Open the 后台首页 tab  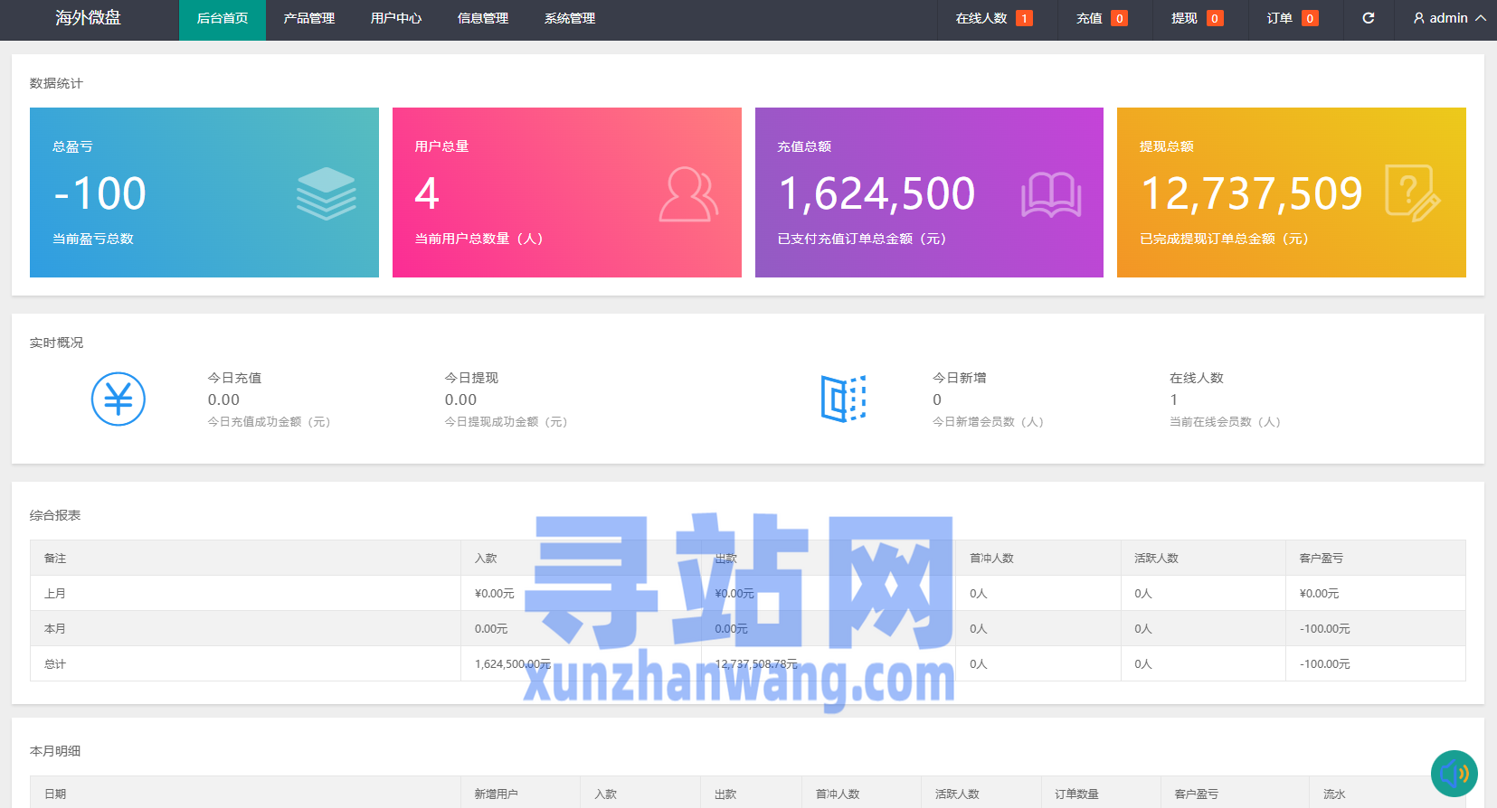(223, 20)
